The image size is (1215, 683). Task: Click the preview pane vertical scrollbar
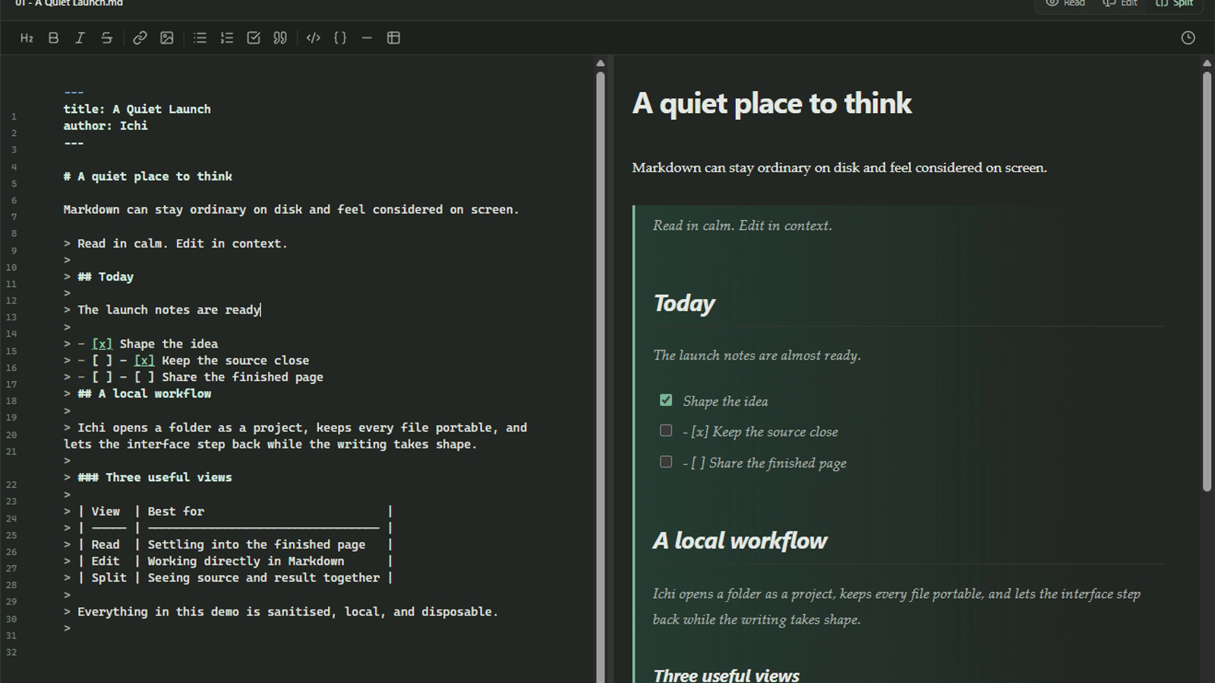1207,281
